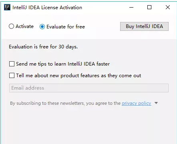Open the Buy IntelliJ IDEA button
Viewport: 177px width, 144px height.
(144, 26)
